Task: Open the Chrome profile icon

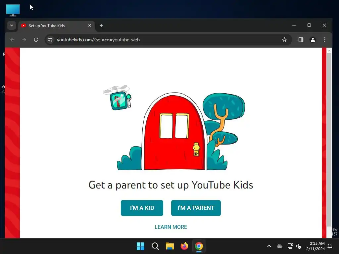Action: pyautogui.click(x=313, y=40)
